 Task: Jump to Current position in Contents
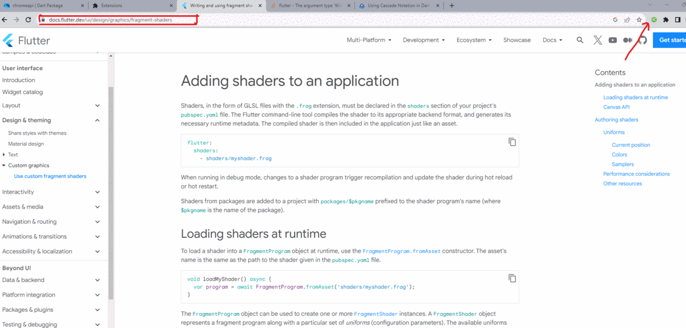pyautogui.click(x=631, y=145)
